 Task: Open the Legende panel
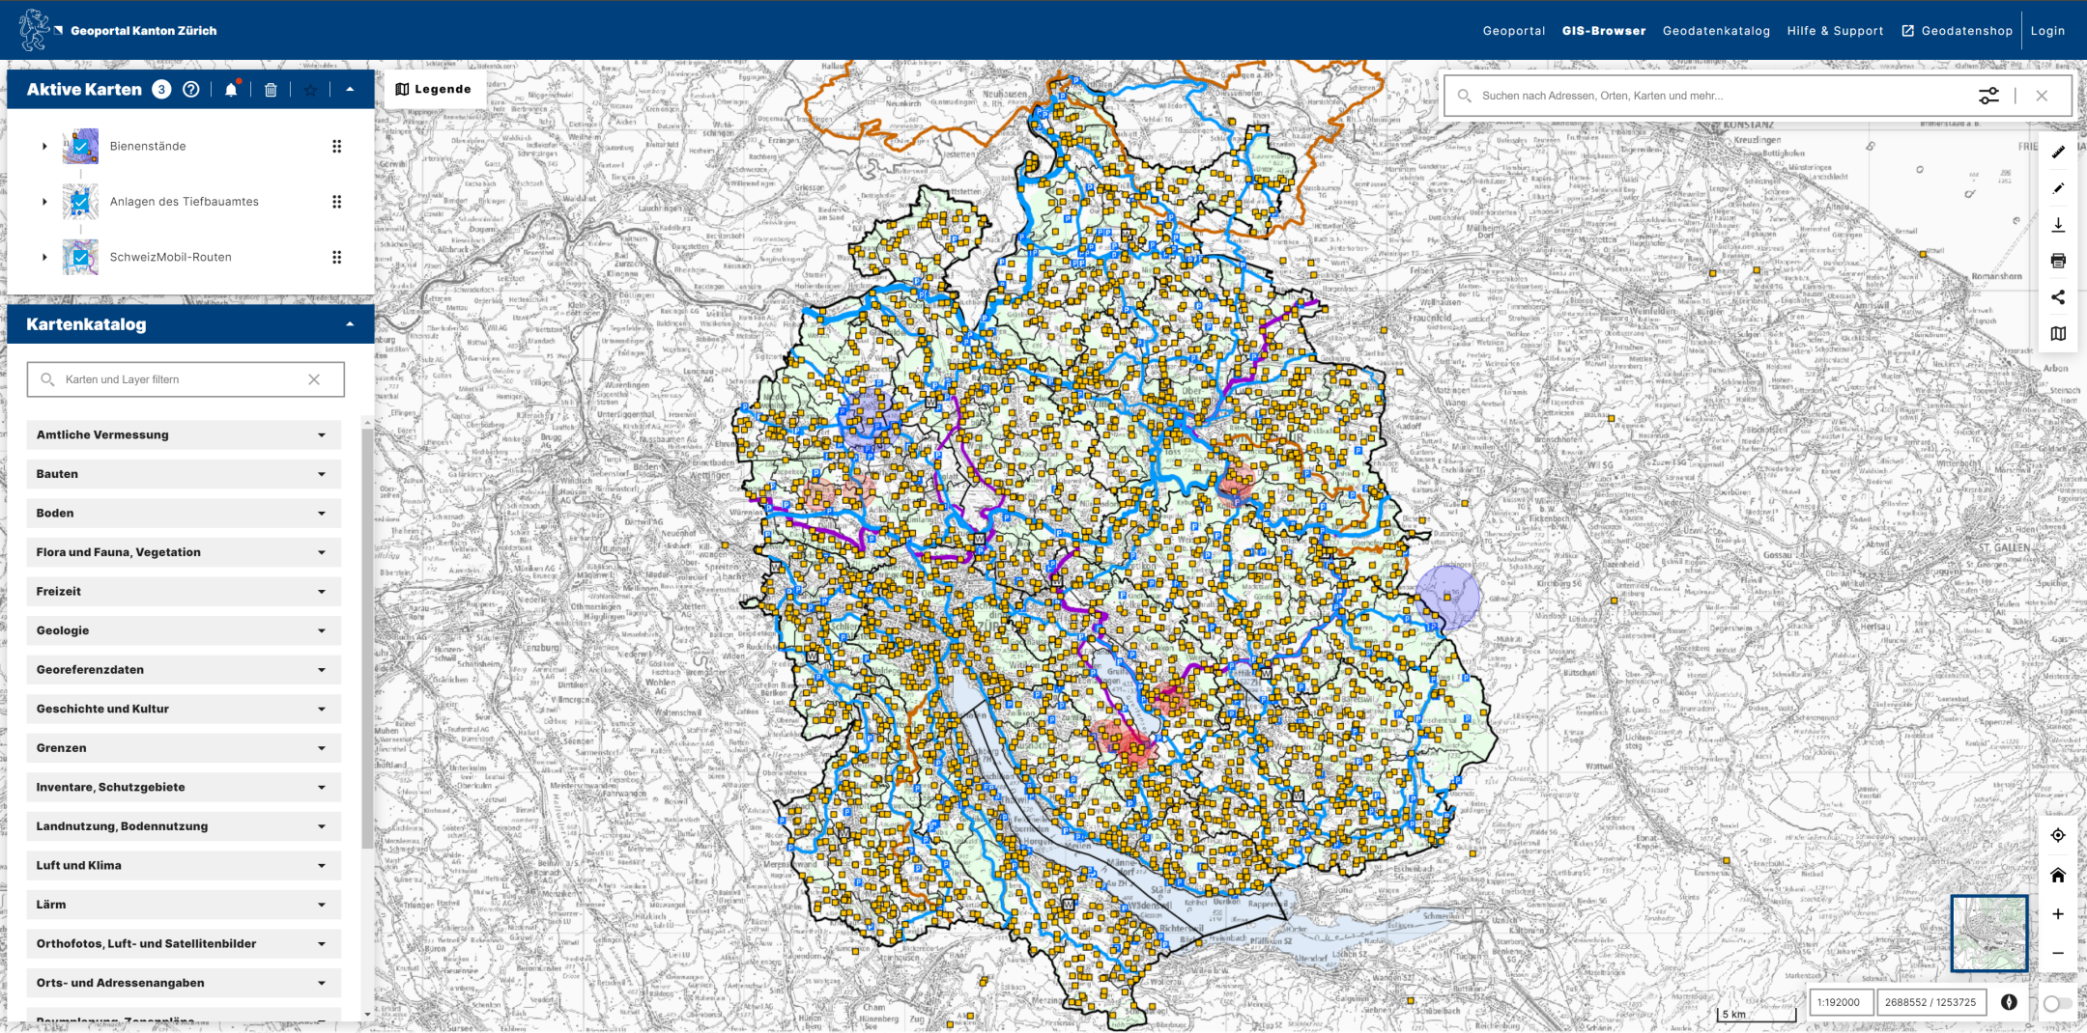point(434,89)
